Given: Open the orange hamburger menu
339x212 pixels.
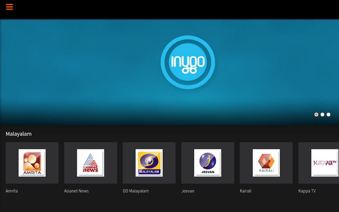Looking at the screenshot, I should click(9, 7).
